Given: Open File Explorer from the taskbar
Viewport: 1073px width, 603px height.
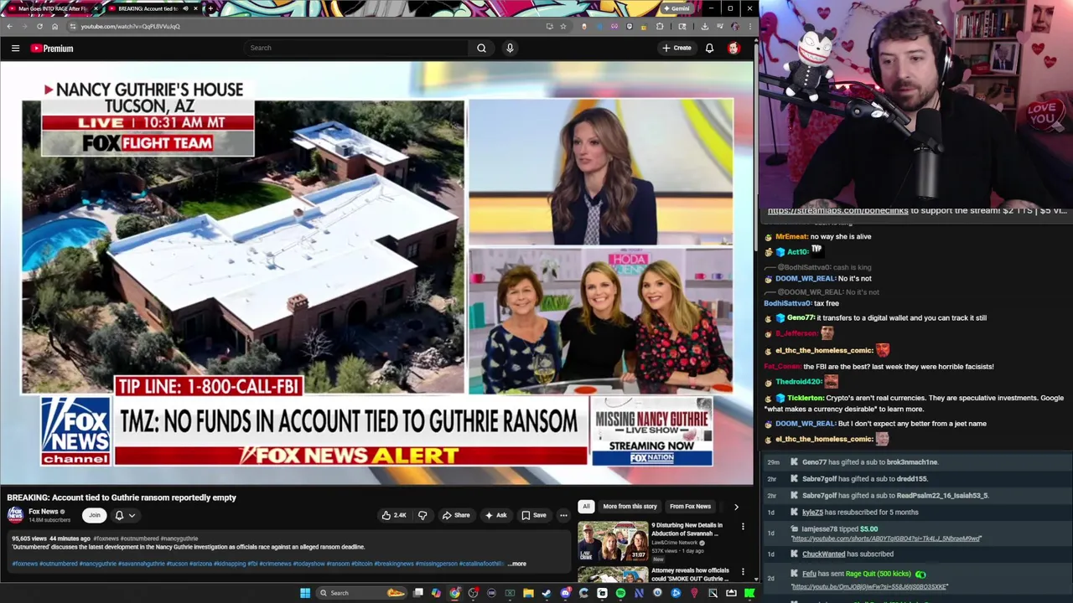Looking at the screenshot, I should [x=528, y=593].
